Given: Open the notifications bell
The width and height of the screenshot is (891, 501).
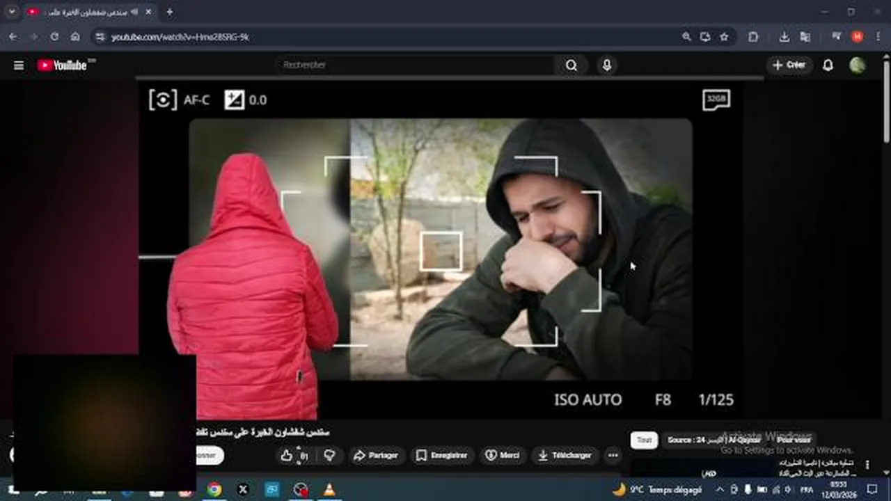Looking at the screenshot, I should tap(828, 65).
